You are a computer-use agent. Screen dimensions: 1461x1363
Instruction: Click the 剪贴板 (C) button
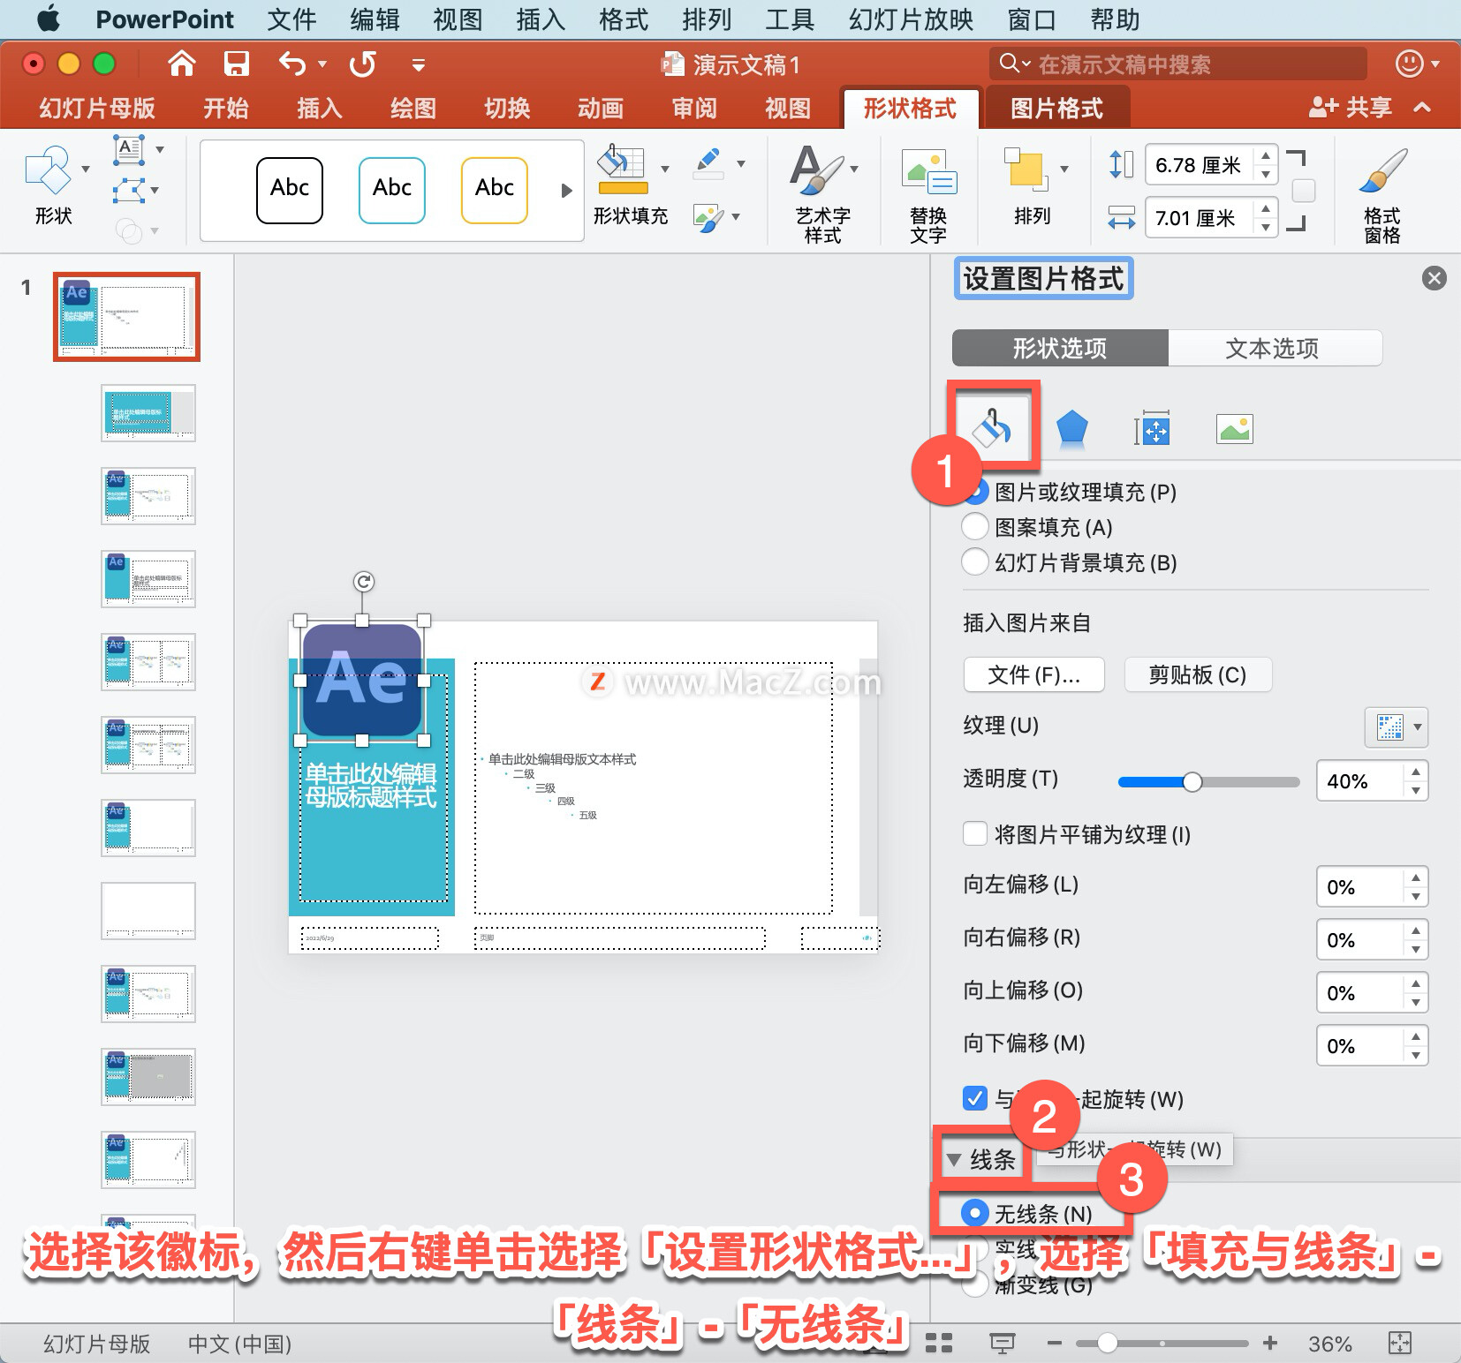coord(1198,675)
